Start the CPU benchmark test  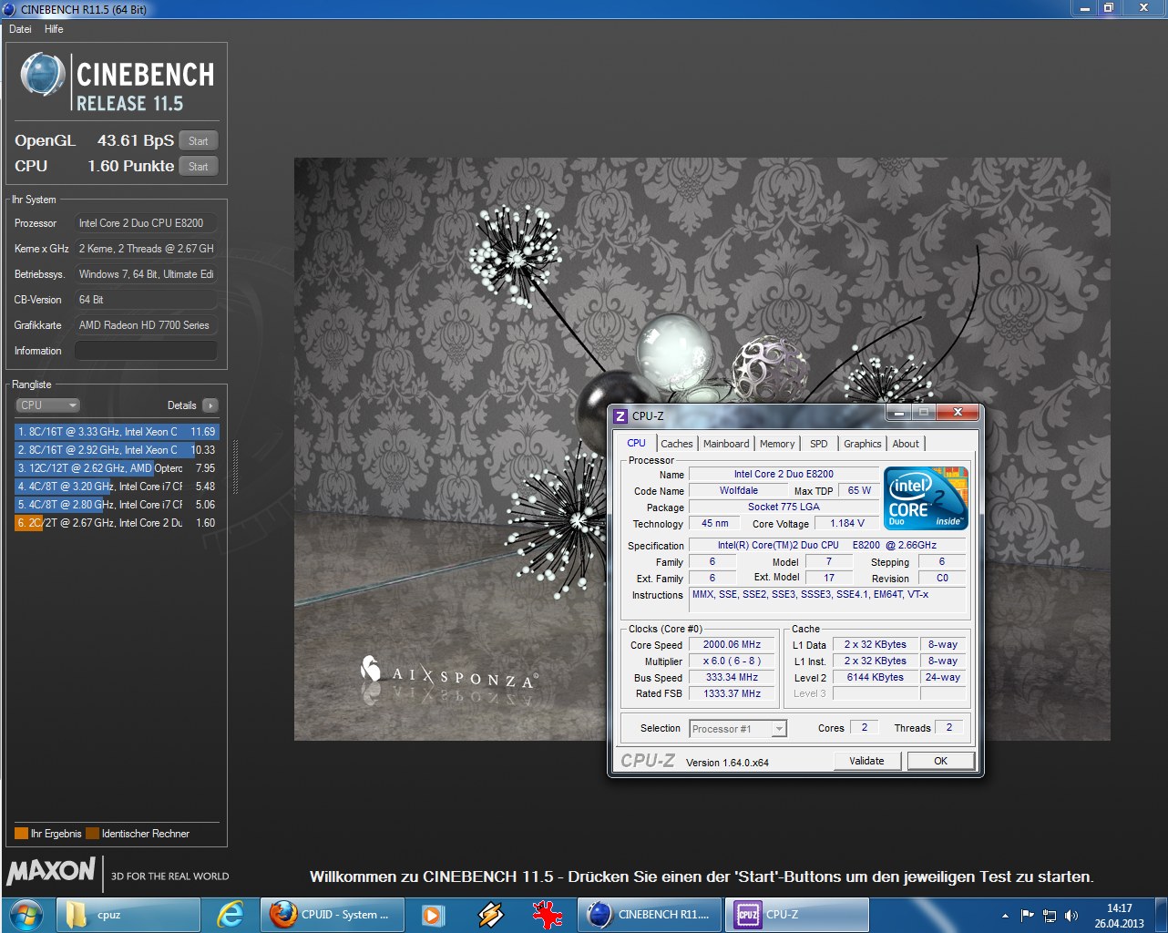click(199, 166)
